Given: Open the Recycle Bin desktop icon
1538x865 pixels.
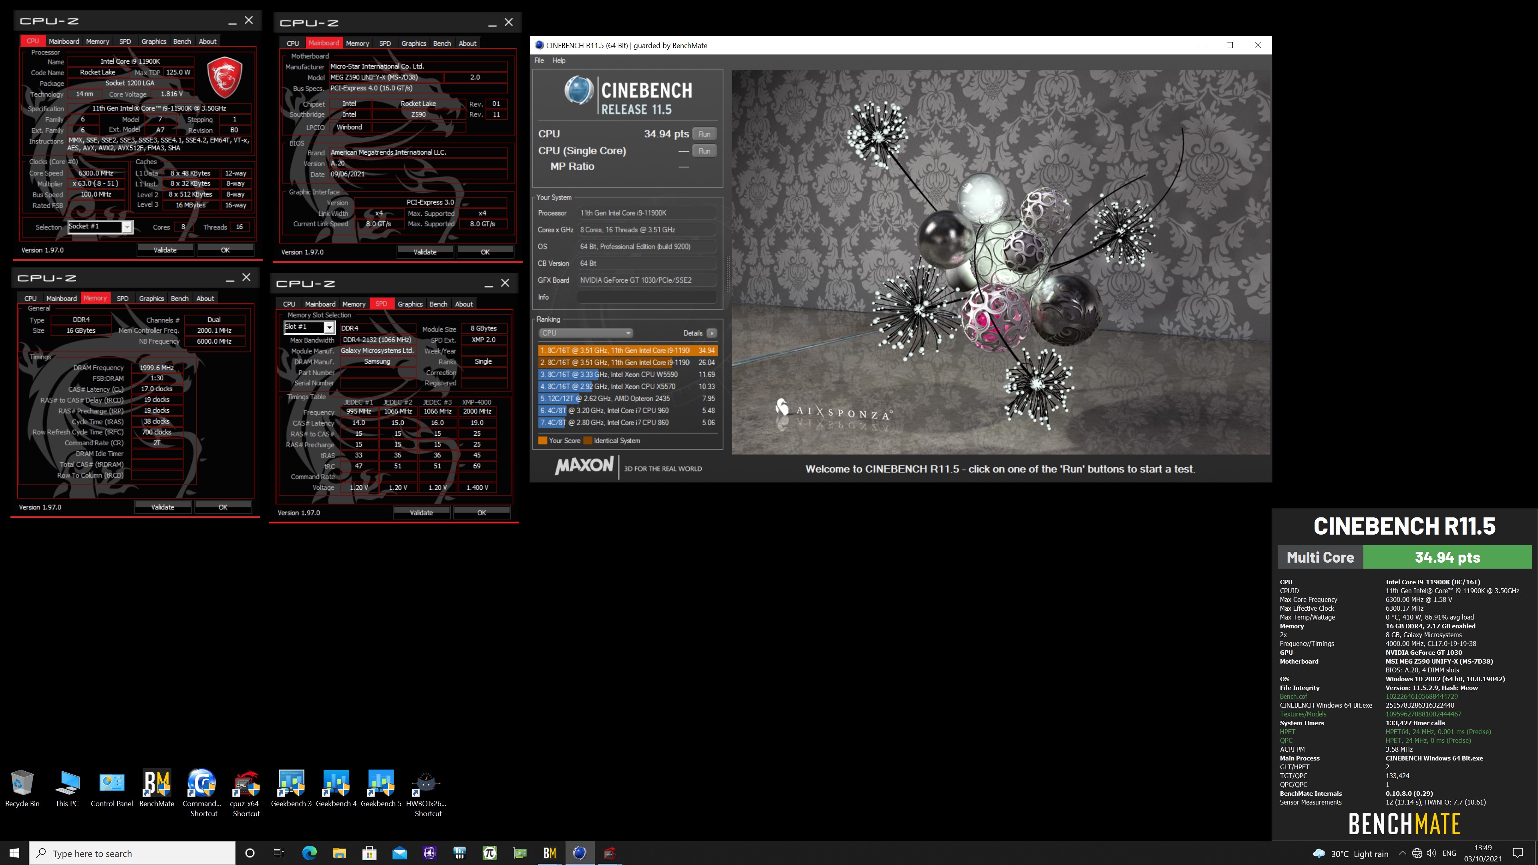Looking at the screenshot, I should (22, 789).
